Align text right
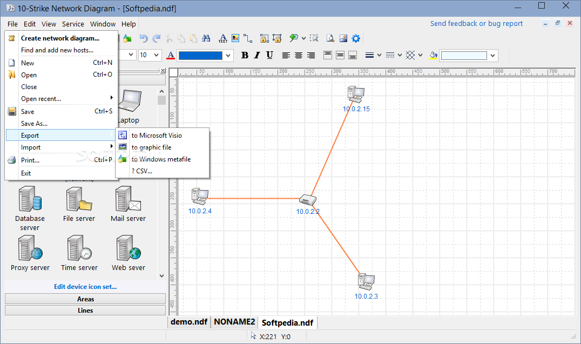 (311, 55)
